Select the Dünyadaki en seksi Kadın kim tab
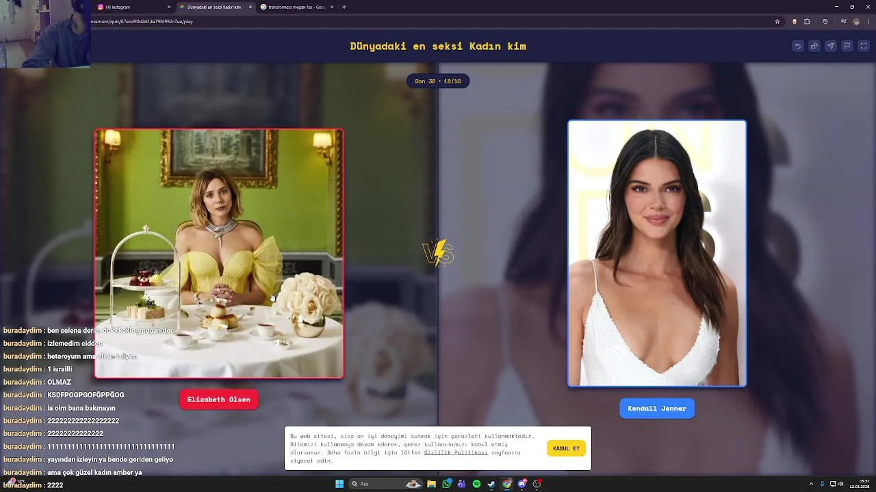 click(x=215, y=7)
